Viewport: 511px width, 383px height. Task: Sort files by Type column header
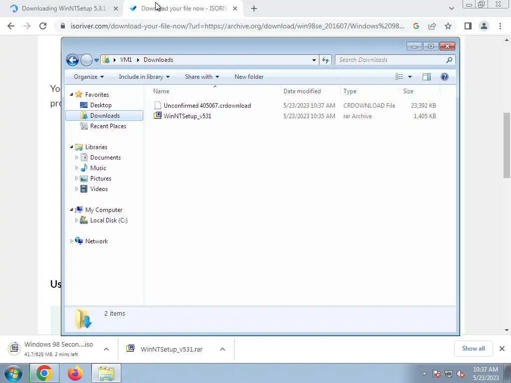coord(370,91)
